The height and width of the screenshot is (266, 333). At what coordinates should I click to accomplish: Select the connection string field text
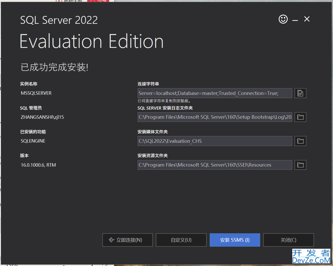(215, 93)
